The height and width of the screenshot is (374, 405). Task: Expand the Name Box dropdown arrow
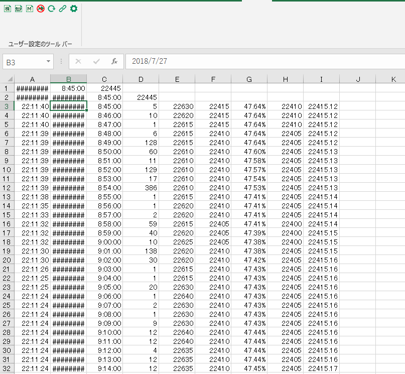click(x=49, y=61)
